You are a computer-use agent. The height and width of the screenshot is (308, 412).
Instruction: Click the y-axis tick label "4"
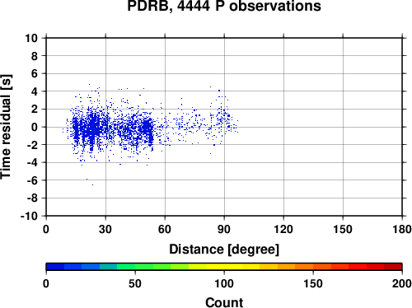pyautogui.click(x=35, y=91)
